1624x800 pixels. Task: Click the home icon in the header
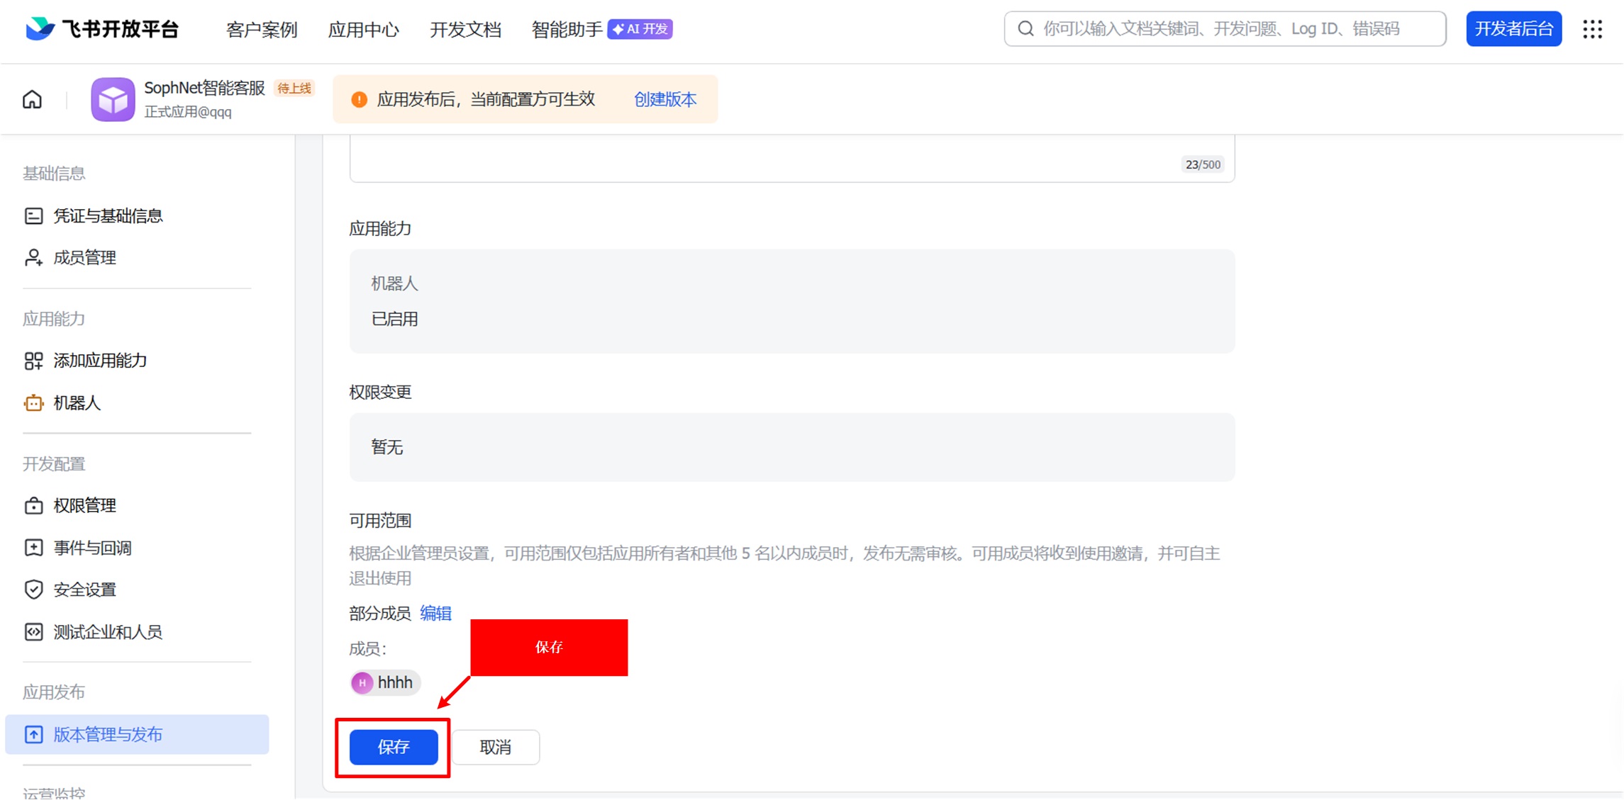pos(33,99)
